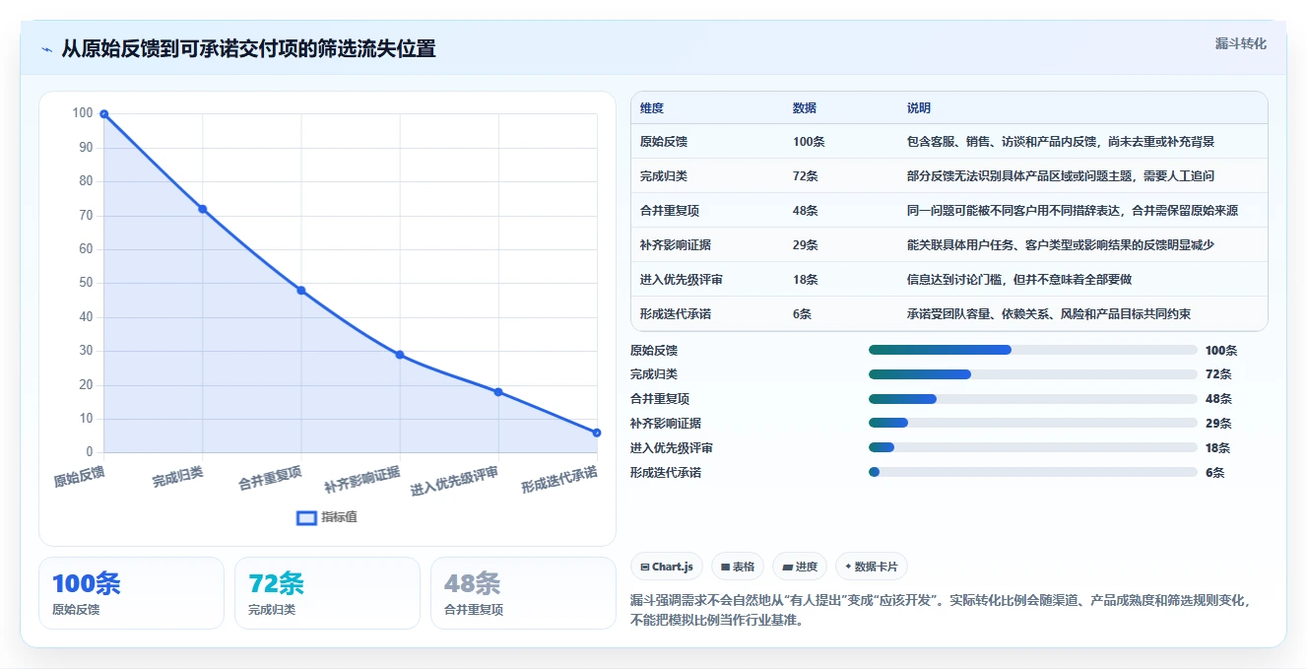Click the chart point for 形成迭代承诺
This screenshot has height=669, width=1307.
tap(597, 433)
